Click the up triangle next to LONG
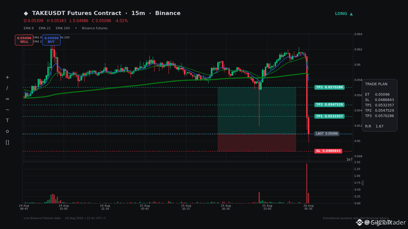This screenshot has height=229, width=408. tap(351, 14)
